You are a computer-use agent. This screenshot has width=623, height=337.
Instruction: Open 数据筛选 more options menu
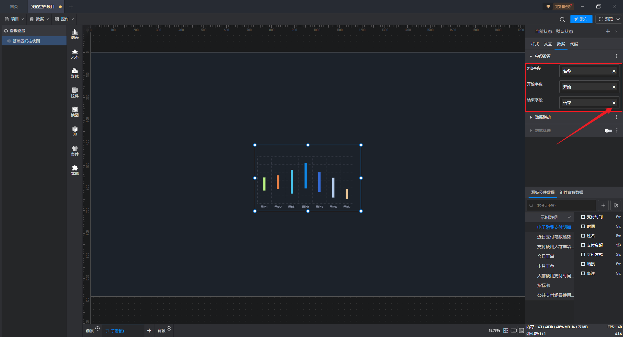click(x=617, y=131)
